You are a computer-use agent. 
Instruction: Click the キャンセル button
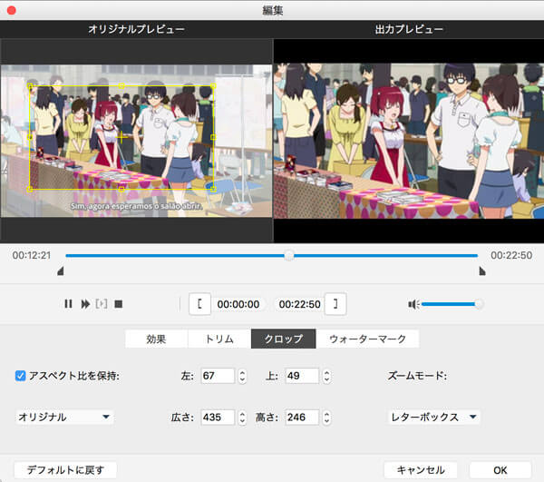click(421, 470)
